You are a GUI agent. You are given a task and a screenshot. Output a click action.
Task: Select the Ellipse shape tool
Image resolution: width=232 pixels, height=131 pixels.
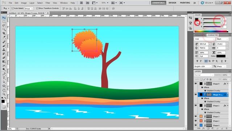4,86
